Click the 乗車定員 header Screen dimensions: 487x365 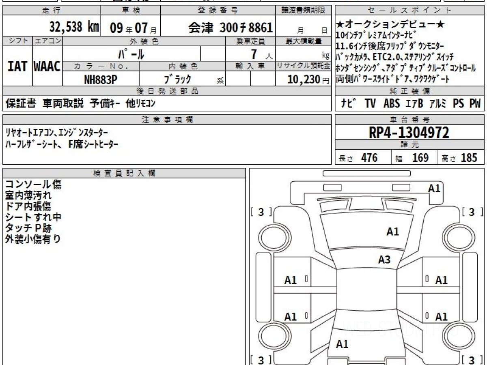(x=250, y=41)
